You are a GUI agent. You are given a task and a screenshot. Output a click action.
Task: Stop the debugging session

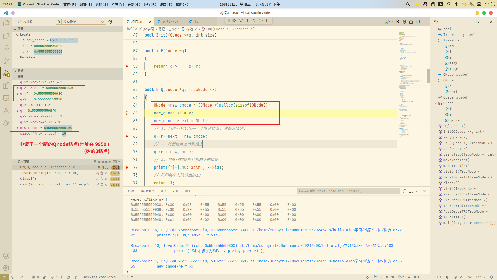coord(268,20)
